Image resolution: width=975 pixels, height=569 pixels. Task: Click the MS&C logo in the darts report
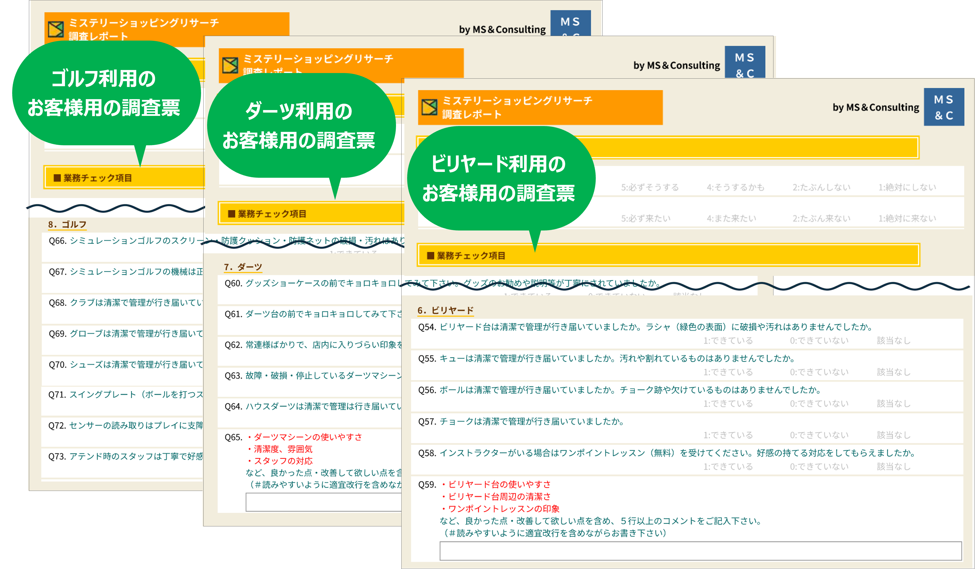point(745,62)
